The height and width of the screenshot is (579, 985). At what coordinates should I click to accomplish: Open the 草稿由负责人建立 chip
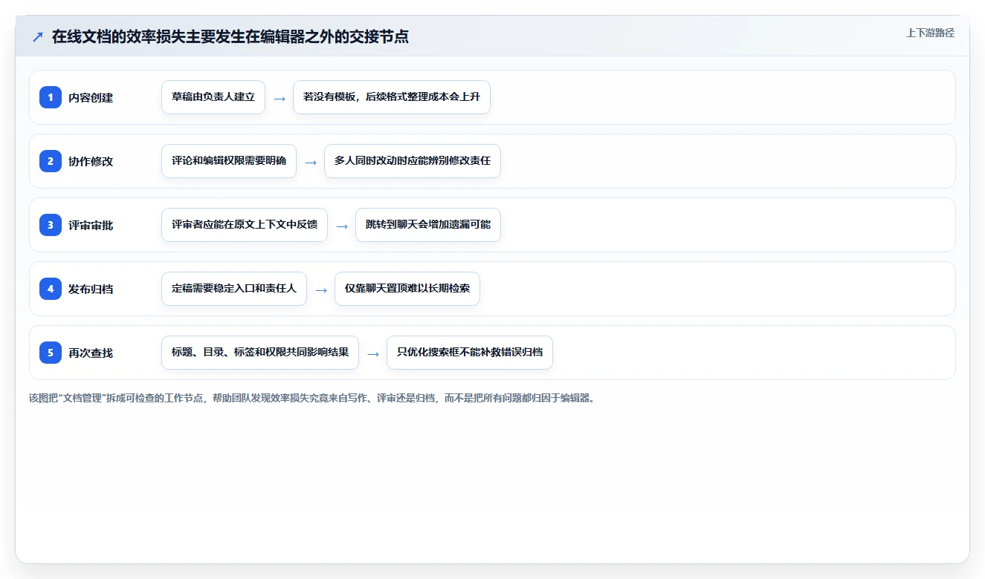[213, 97]
